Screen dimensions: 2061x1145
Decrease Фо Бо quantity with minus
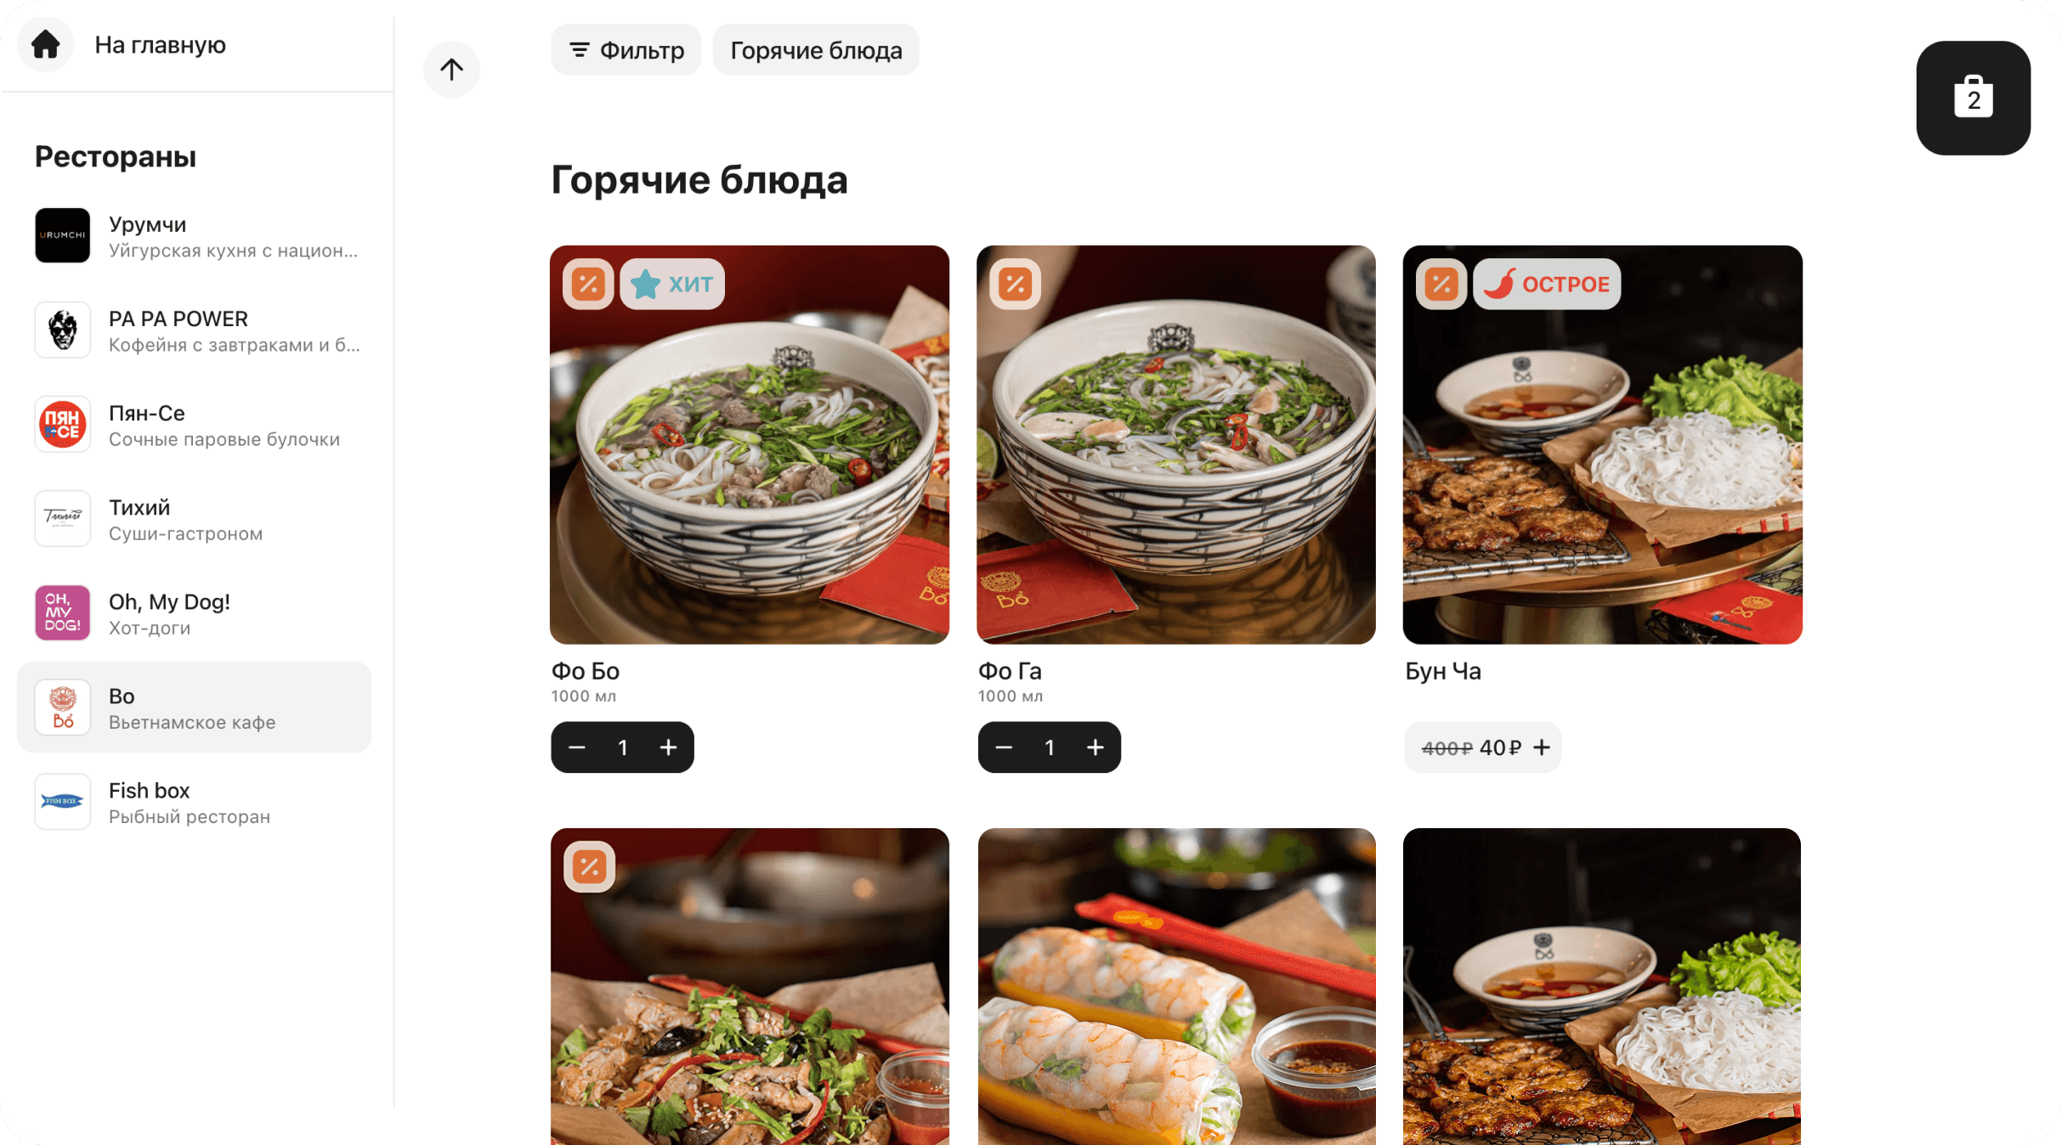click(x=577, y=747)
